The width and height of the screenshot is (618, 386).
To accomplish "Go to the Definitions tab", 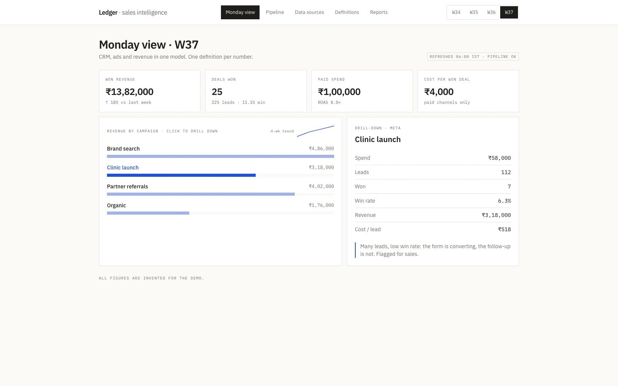I will click(x=347, y=12).
